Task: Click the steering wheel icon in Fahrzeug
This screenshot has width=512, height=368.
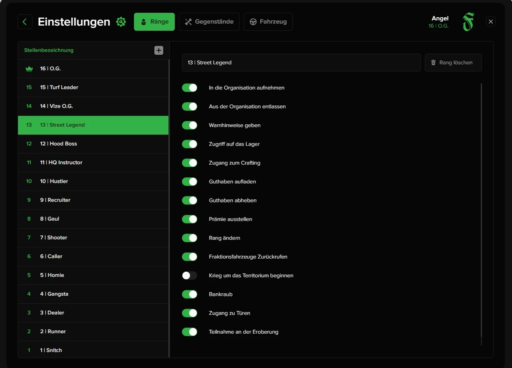Action: (x=253, y=22)
